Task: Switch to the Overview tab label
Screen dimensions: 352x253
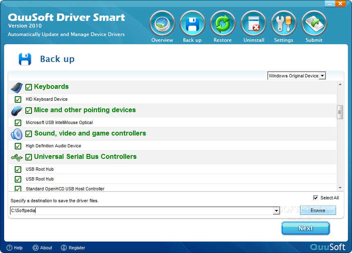Action: (162, 40)
